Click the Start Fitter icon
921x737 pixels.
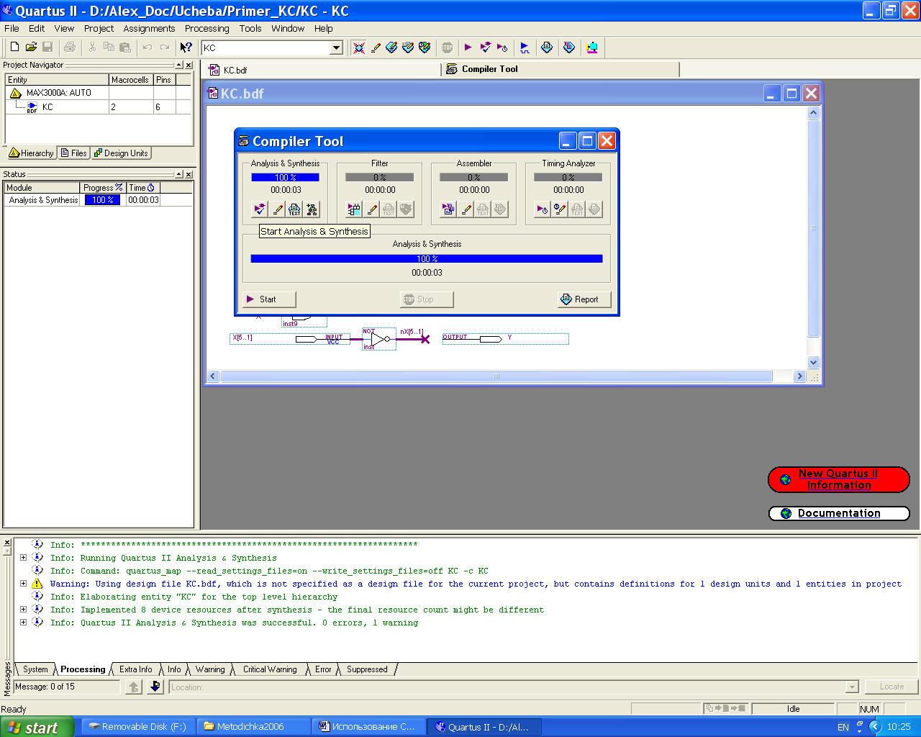point(353,209)
